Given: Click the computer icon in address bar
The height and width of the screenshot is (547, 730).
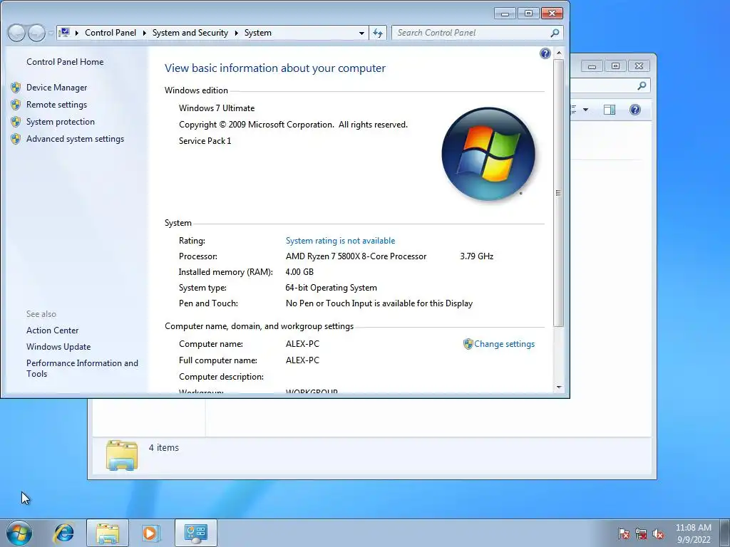Looking at the screenshot, I should point(65,33).
